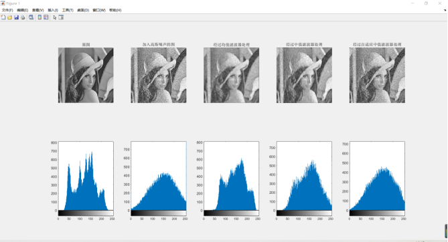Click the histogram of the Gaussian-noise image

click(159, 176)
